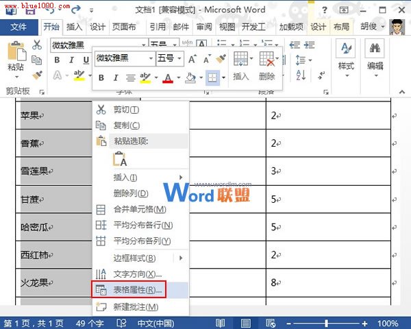Click the line spacing icon in ribbon
411x329 pixels.
(301, 60)
